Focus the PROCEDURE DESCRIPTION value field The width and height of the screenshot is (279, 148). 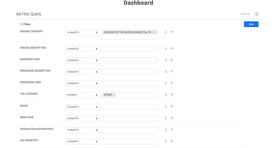(130, 72)
